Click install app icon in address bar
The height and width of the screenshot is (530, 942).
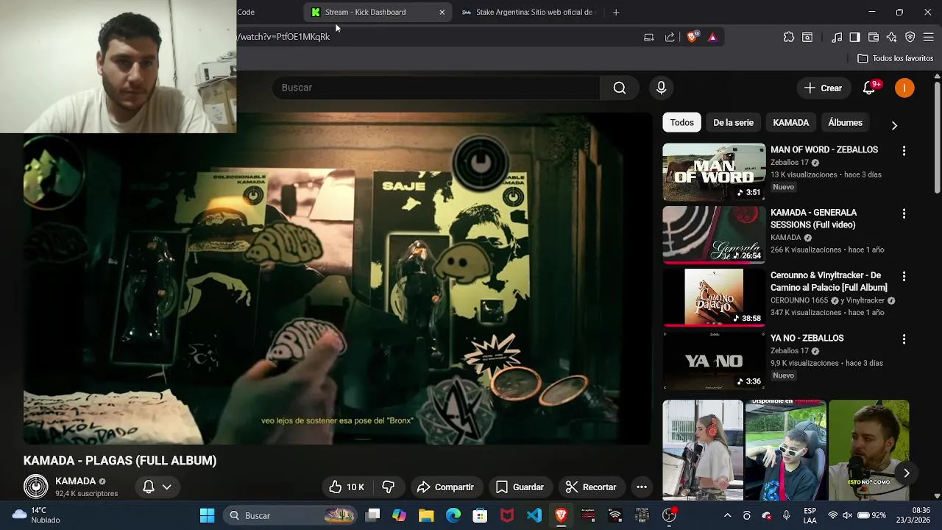tap(648, 37)
